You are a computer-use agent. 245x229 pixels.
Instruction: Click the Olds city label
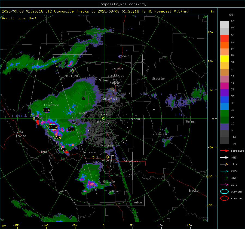[x=104, y=114]
